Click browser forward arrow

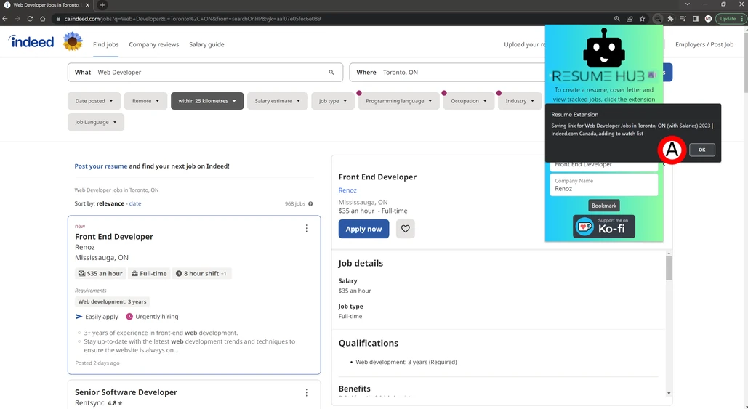(x=17, y=19)
